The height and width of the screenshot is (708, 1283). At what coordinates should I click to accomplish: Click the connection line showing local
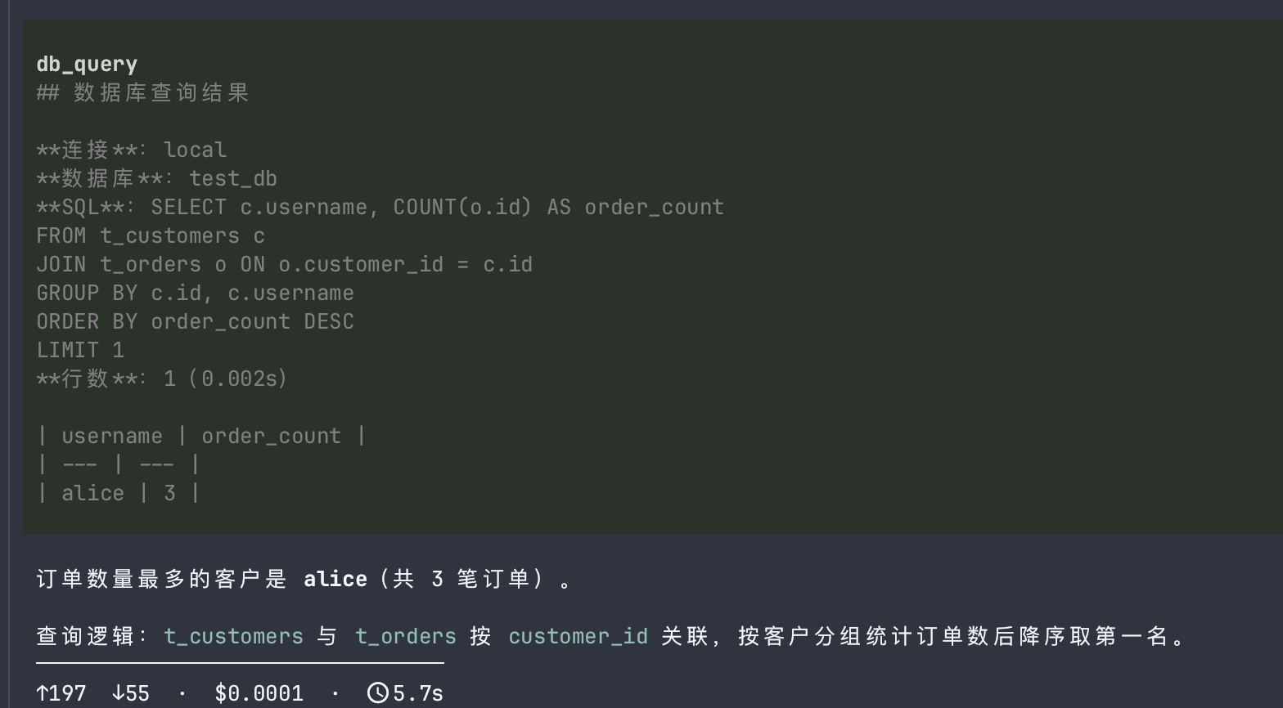tap(132, 150)
